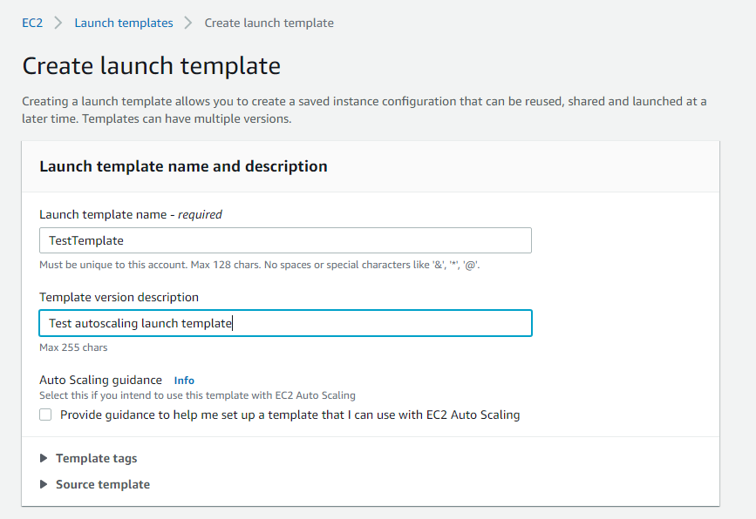756x519 pixels.
Task: Click the 'Must be unique to this account' hint
Action: (259, 265)
